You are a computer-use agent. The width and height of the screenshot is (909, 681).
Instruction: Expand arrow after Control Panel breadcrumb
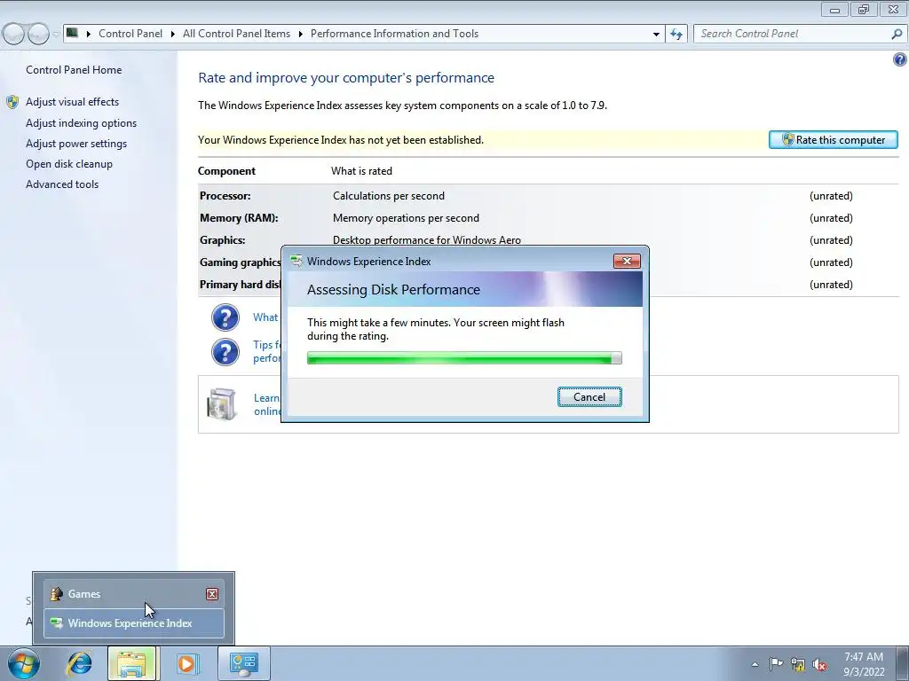tap(173, 35)
